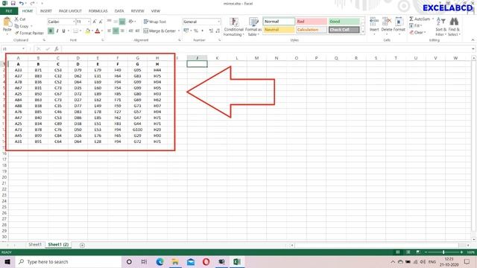477x268 pixels.
Task: Open the Name Box dropdown
Action: coord(23,49)
